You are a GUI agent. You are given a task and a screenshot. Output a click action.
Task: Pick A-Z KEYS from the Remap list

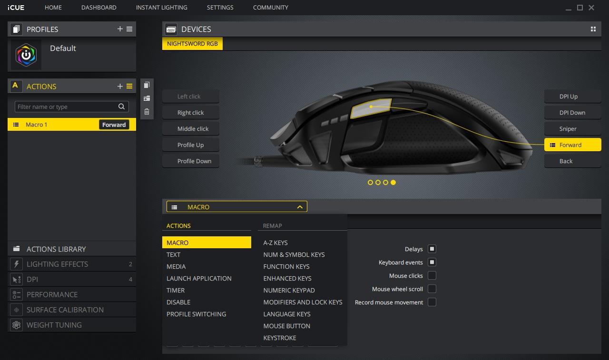(x=275, y=243)
